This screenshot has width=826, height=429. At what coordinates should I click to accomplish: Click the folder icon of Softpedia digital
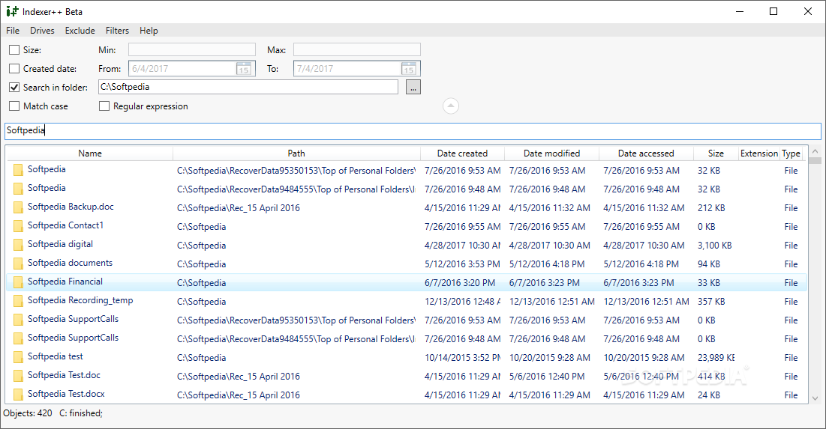[x=19, y=245]
